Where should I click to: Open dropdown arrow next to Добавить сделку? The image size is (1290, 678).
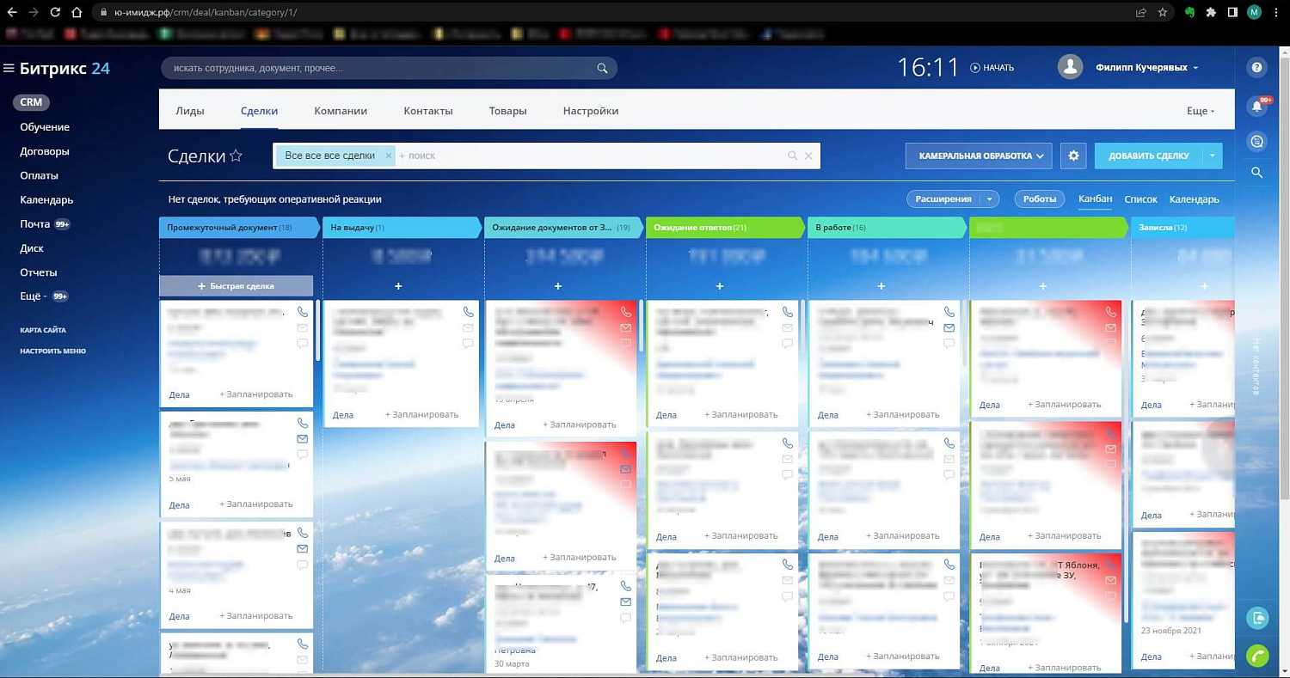[x=1211, y=156]
